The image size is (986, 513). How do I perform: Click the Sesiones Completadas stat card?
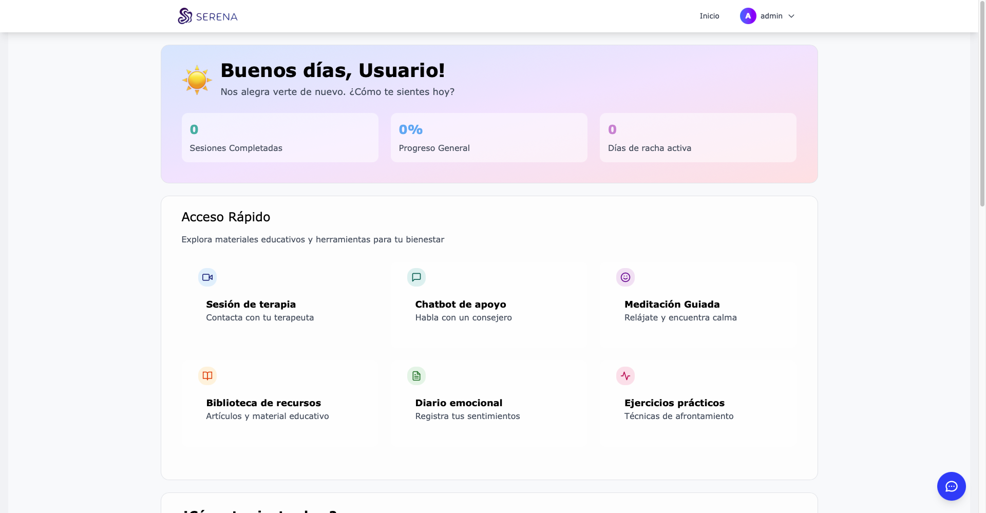point(280,138)
